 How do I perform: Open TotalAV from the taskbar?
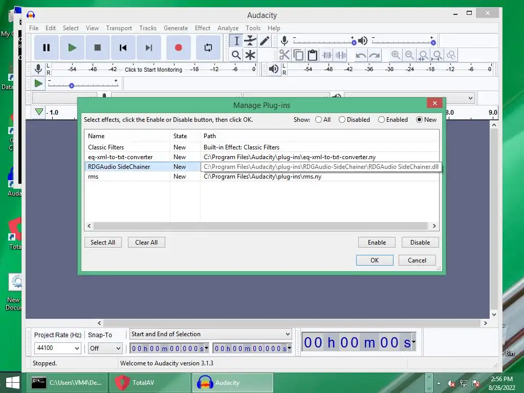151,383
